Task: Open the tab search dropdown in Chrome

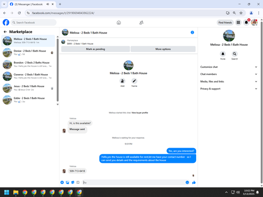Action: click(4, 4)
